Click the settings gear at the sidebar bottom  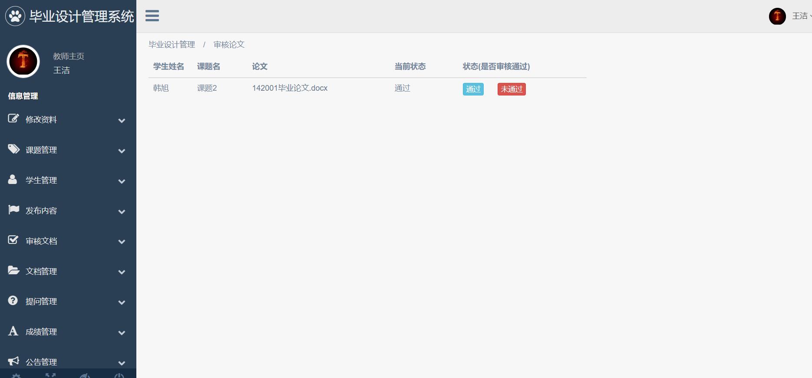click(x=16, y=376)
